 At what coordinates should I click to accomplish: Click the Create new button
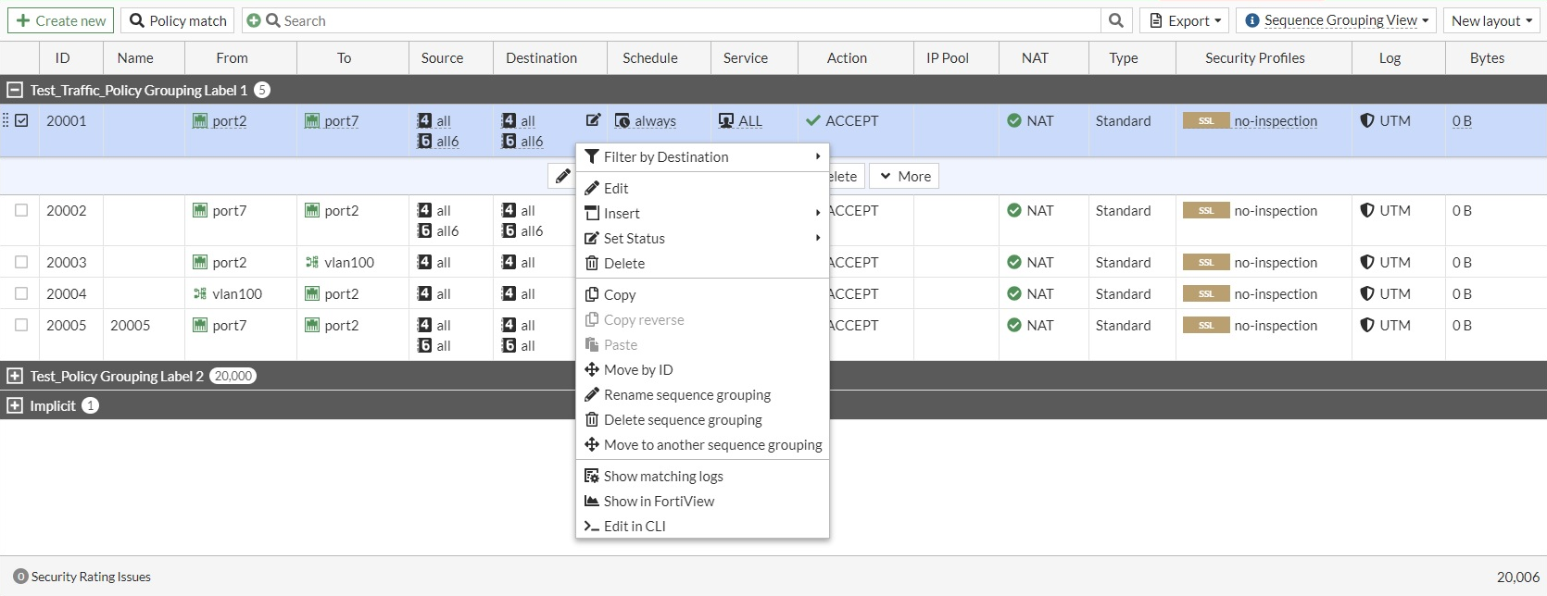[x=61, y=20]
